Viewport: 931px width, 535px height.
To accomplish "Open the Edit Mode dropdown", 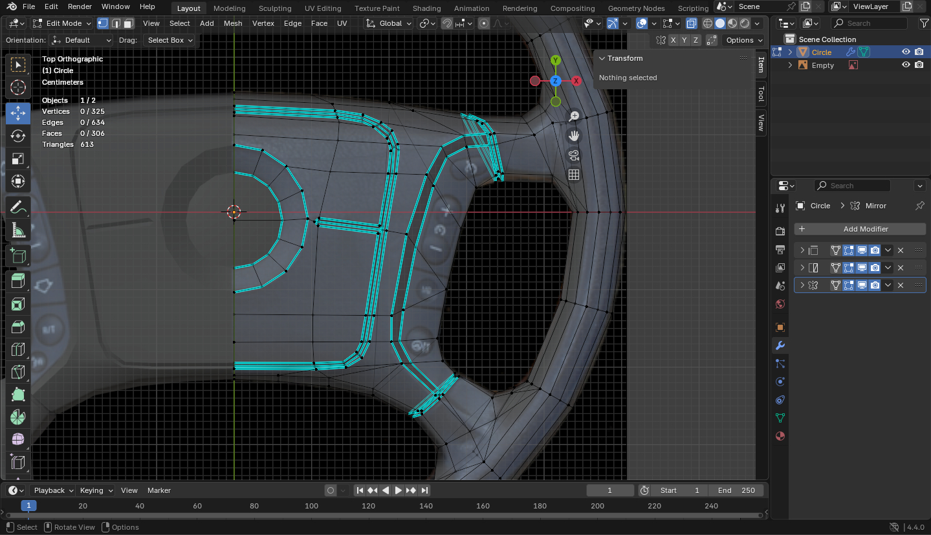I will pyautogui.click(x=63, y=23).
